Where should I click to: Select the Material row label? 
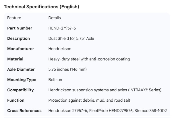point(15,59)
